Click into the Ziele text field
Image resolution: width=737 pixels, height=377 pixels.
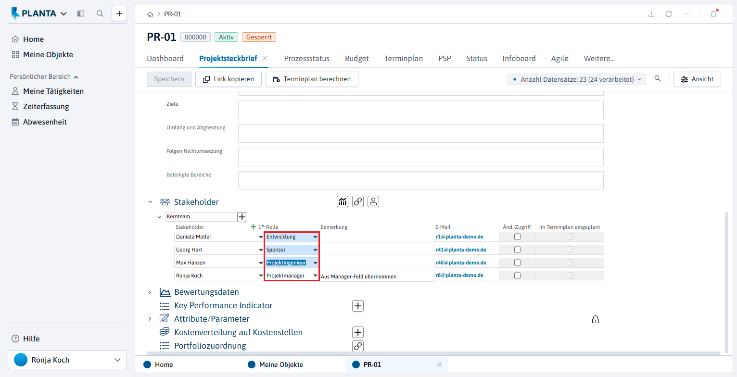420,110
